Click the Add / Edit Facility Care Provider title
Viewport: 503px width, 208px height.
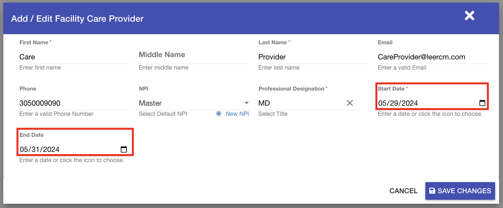77,19
